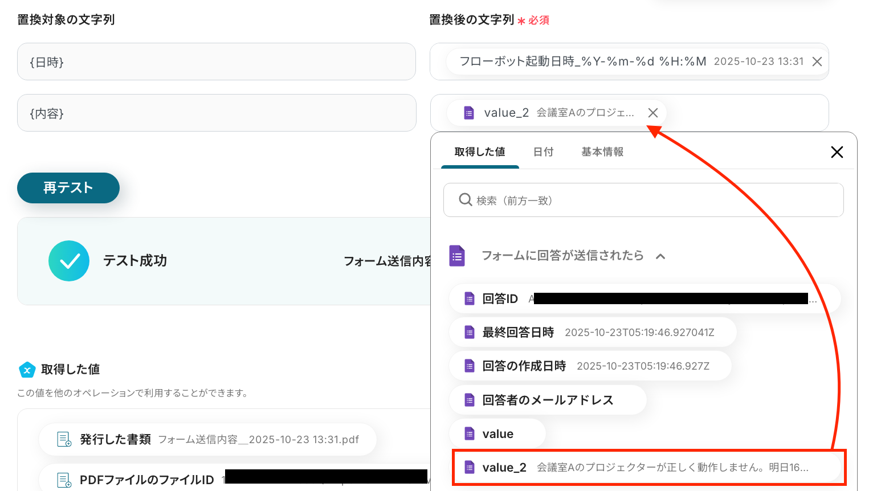Select the 取得した値 tab
This screenshot has height=491, width=881.
479,152
